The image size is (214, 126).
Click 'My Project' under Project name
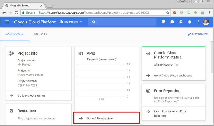[24, 65]
